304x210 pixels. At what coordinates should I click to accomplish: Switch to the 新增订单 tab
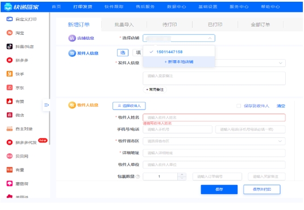78,24
